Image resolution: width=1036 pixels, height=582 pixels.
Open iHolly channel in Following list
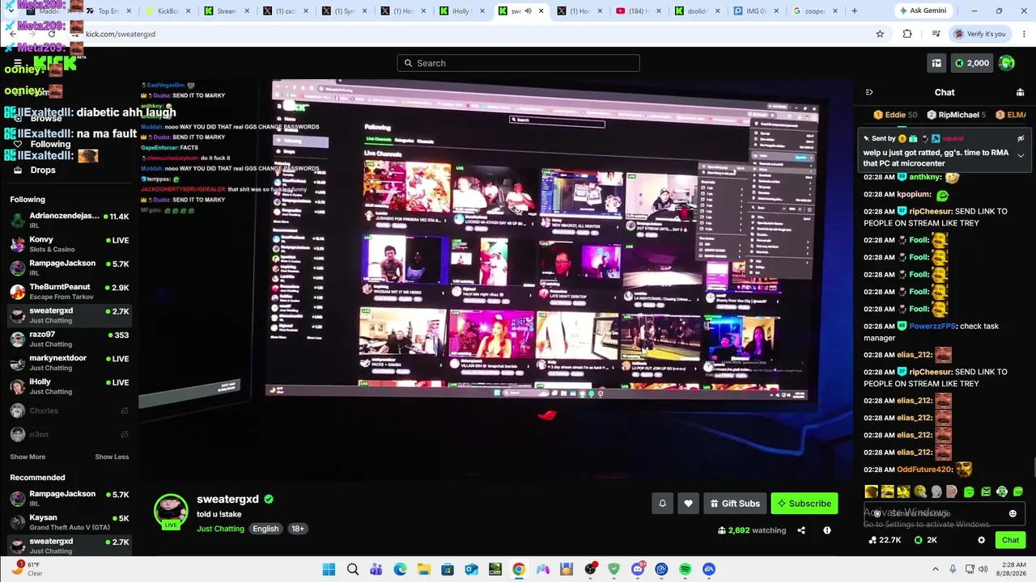point(69,386)
